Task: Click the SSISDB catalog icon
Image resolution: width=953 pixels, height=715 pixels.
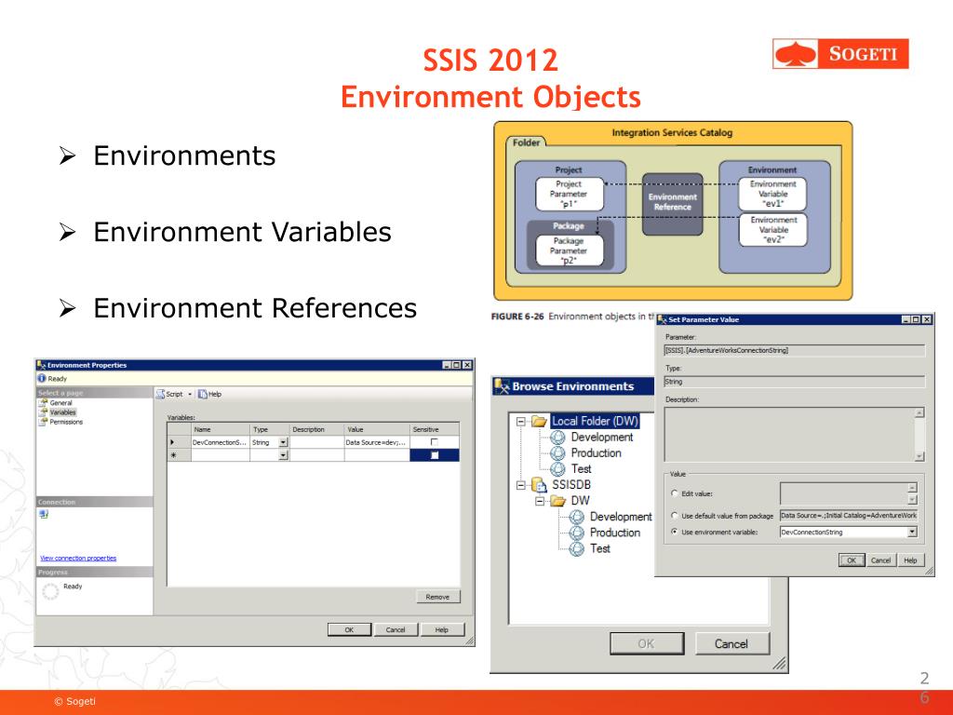Action: tap(539, 484)
